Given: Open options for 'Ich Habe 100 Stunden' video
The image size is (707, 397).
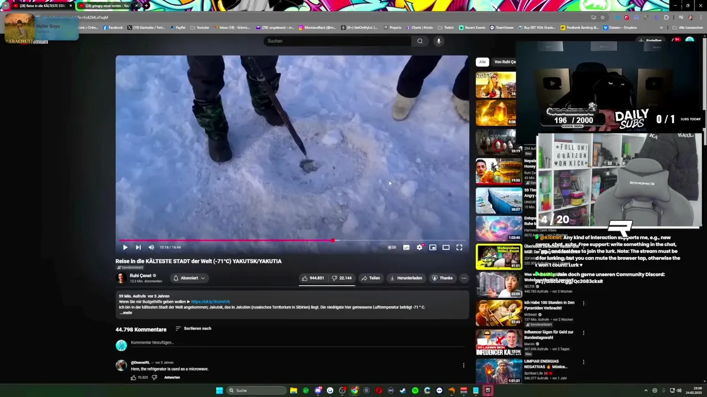Looking at the screenshot, I should [583, 303].
